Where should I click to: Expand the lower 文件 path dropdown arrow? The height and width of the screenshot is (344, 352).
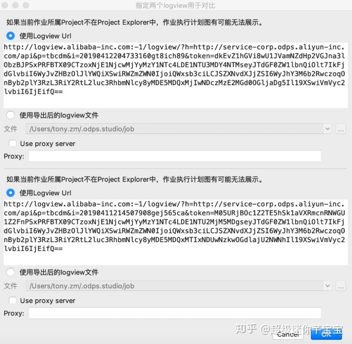coord(328,286)
